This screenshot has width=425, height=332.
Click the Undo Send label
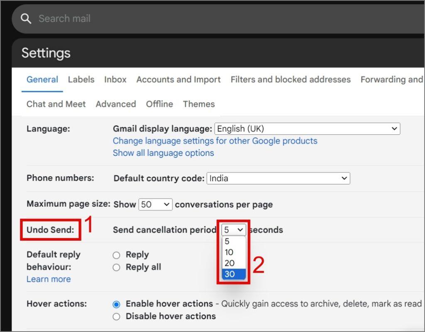[50, 230]
